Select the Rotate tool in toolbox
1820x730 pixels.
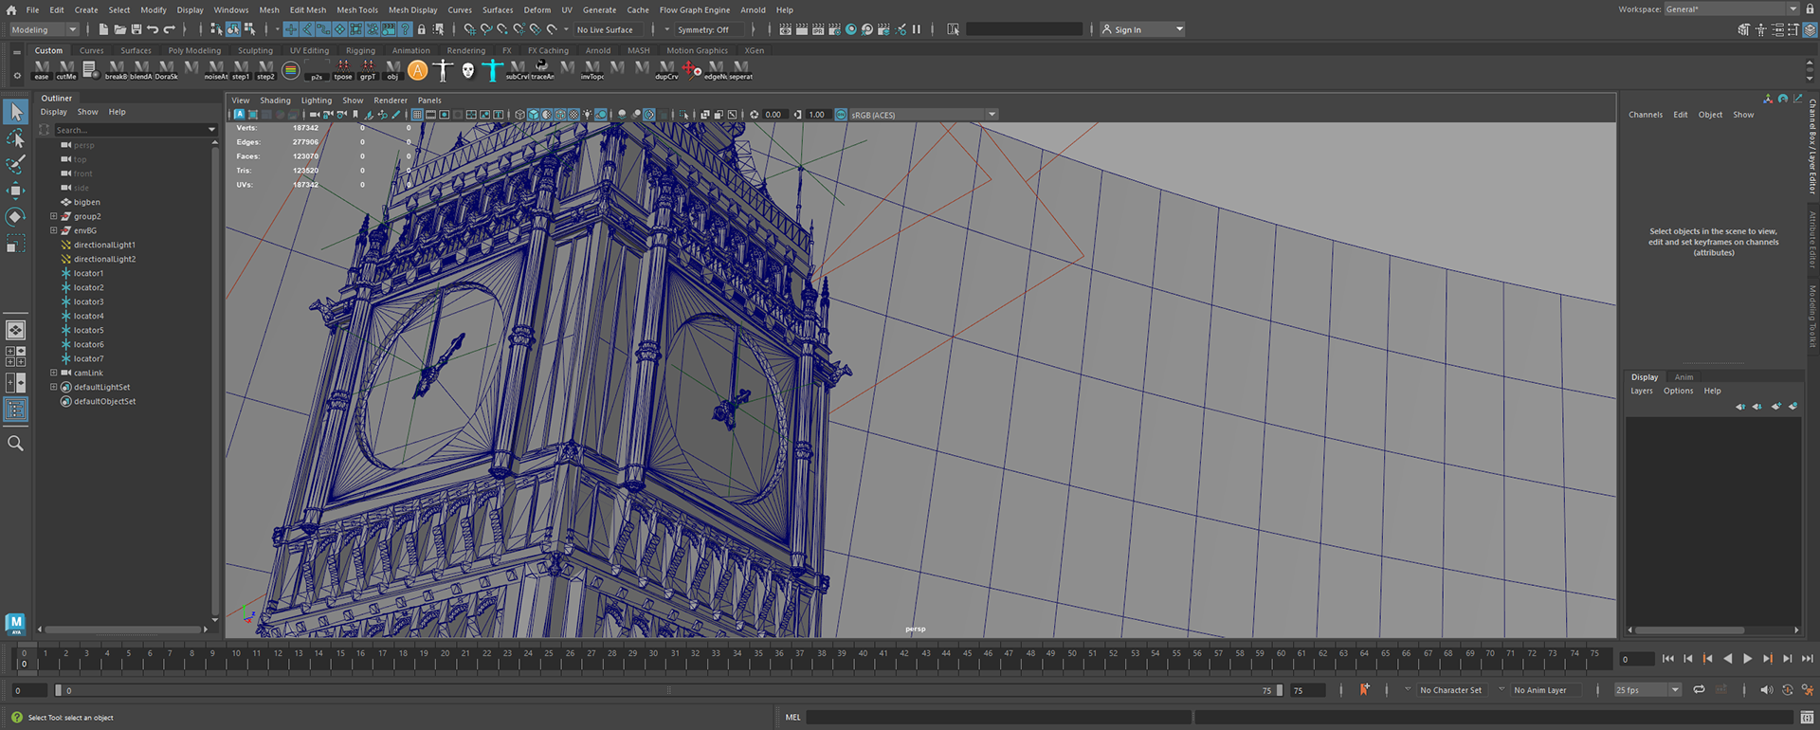(15, 217)
